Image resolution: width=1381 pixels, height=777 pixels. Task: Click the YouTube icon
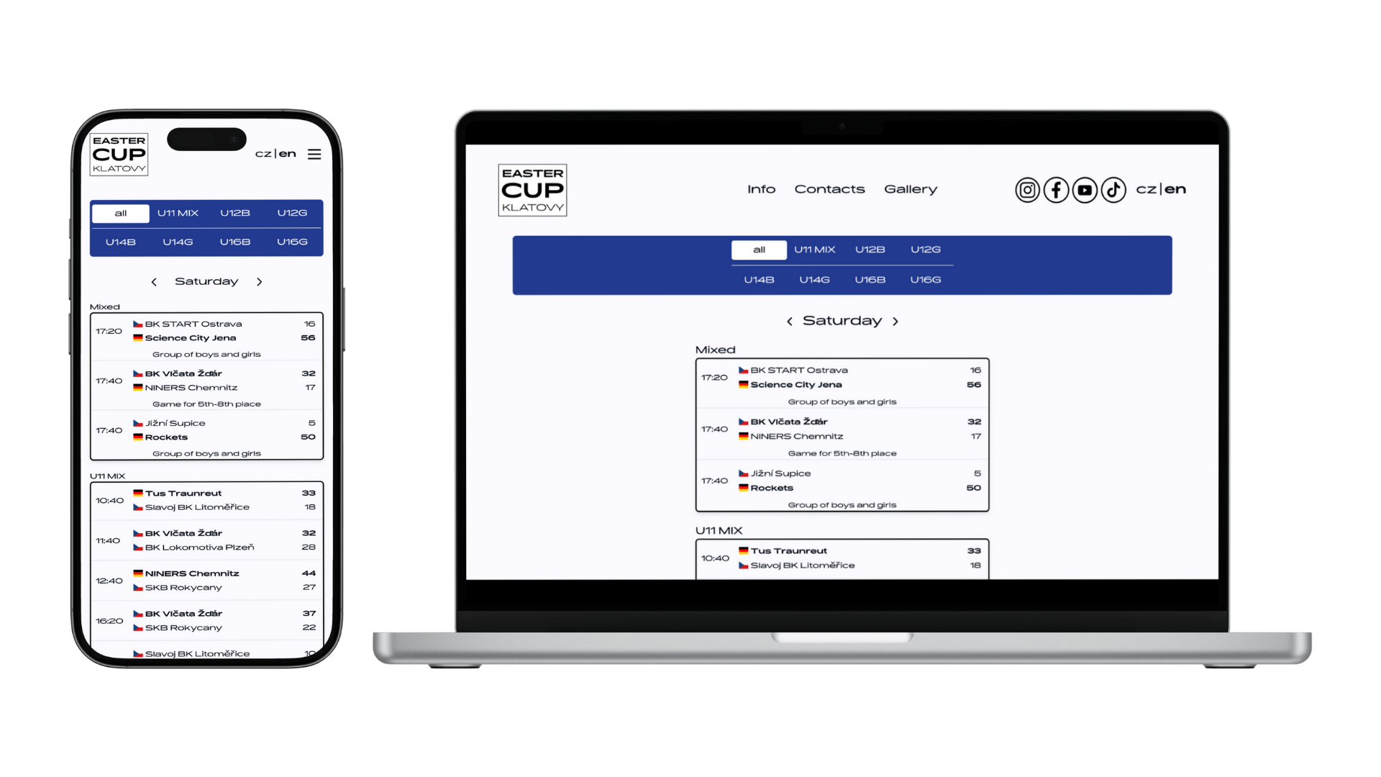click(1084, 188)
